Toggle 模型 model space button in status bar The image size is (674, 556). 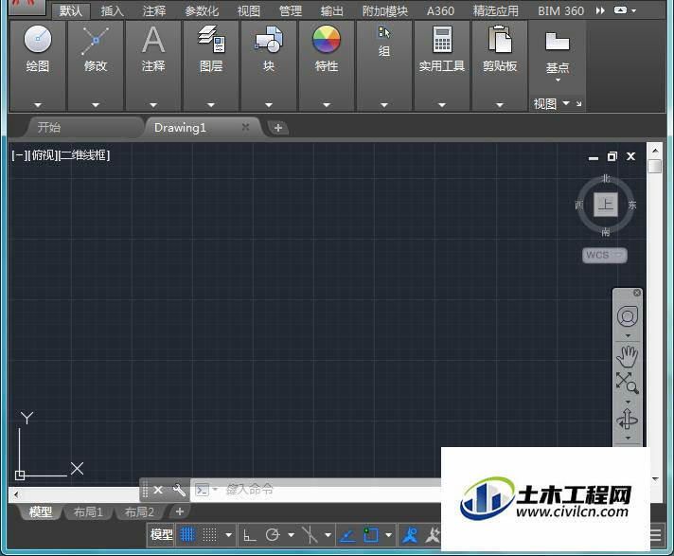coord(161,534)
